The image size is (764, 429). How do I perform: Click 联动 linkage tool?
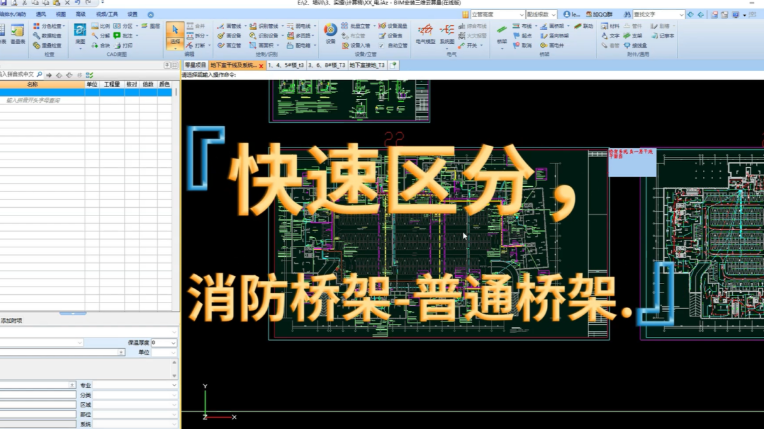[x=584, y=26]
